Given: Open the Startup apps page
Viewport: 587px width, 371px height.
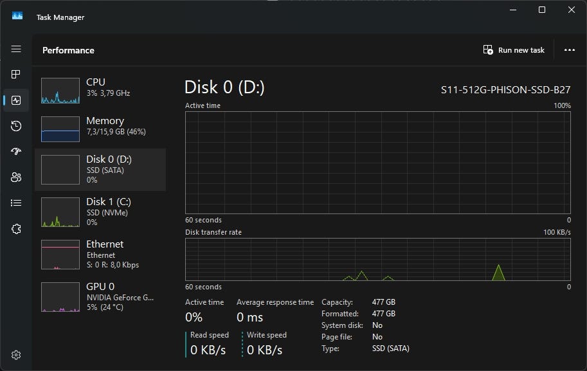Looking at the screenshot, I should [x=16, y=152].
